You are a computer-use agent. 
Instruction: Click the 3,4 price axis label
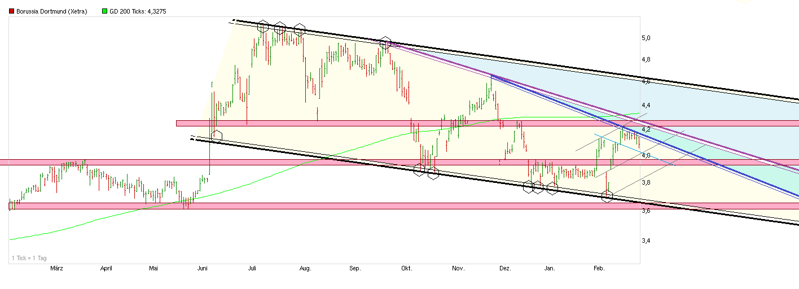tap(646, 240)
